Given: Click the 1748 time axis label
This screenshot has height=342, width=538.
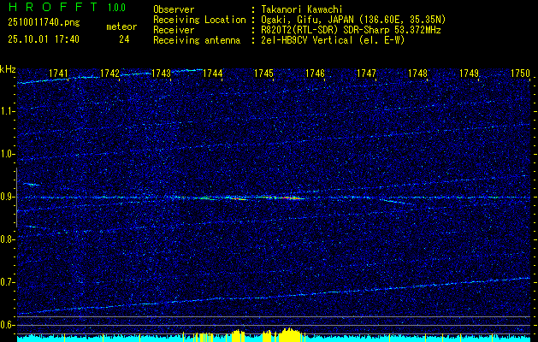Looking at the screenshot, I should 417,74.
